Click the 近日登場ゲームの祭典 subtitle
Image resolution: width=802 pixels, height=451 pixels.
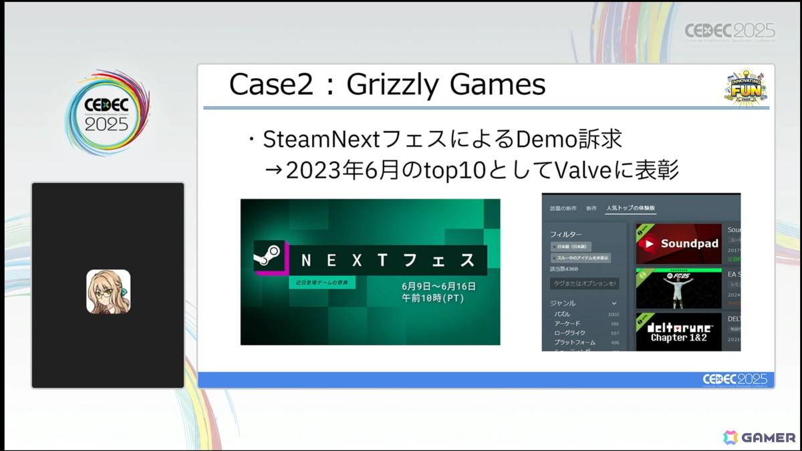pyautogui.click(x=322, y=283)
